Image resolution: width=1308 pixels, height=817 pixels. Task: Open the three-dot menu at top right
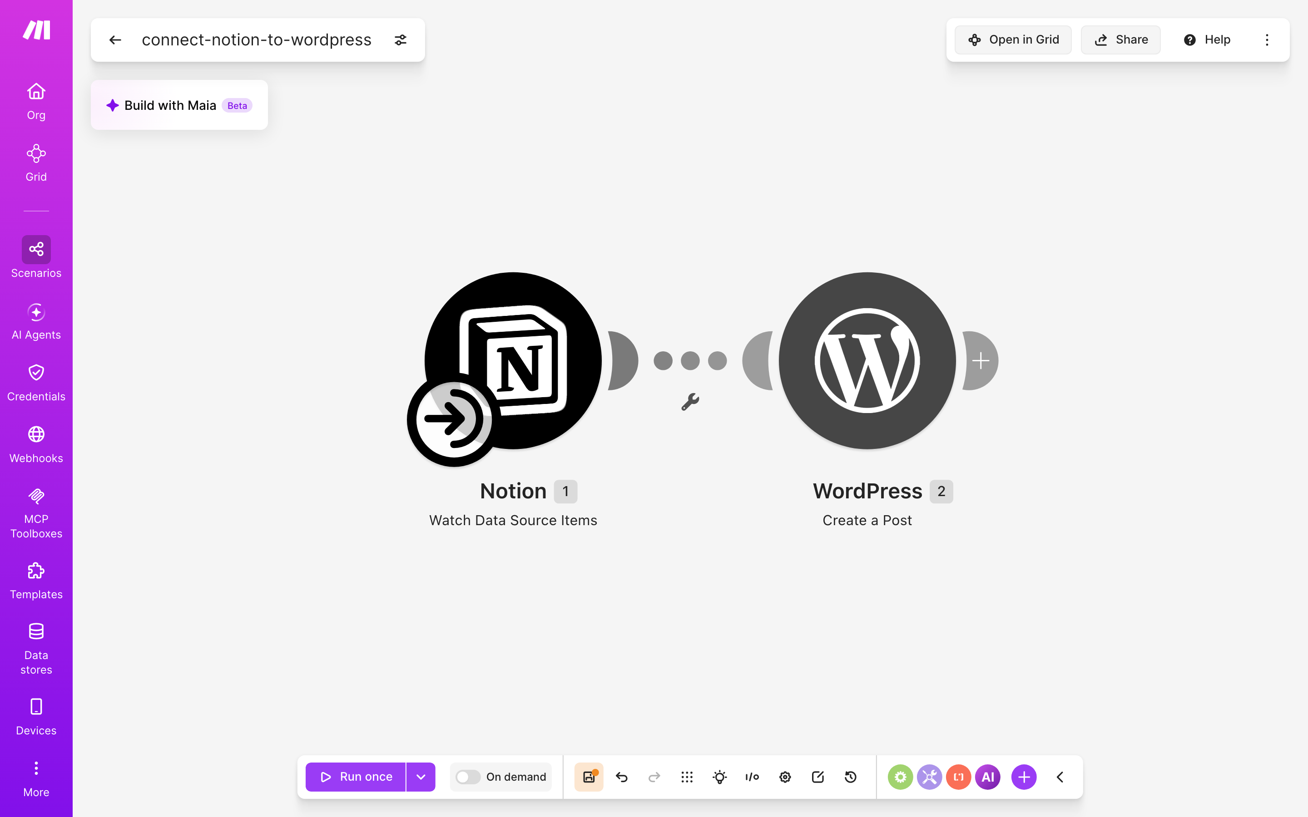tap(1267, 40)
